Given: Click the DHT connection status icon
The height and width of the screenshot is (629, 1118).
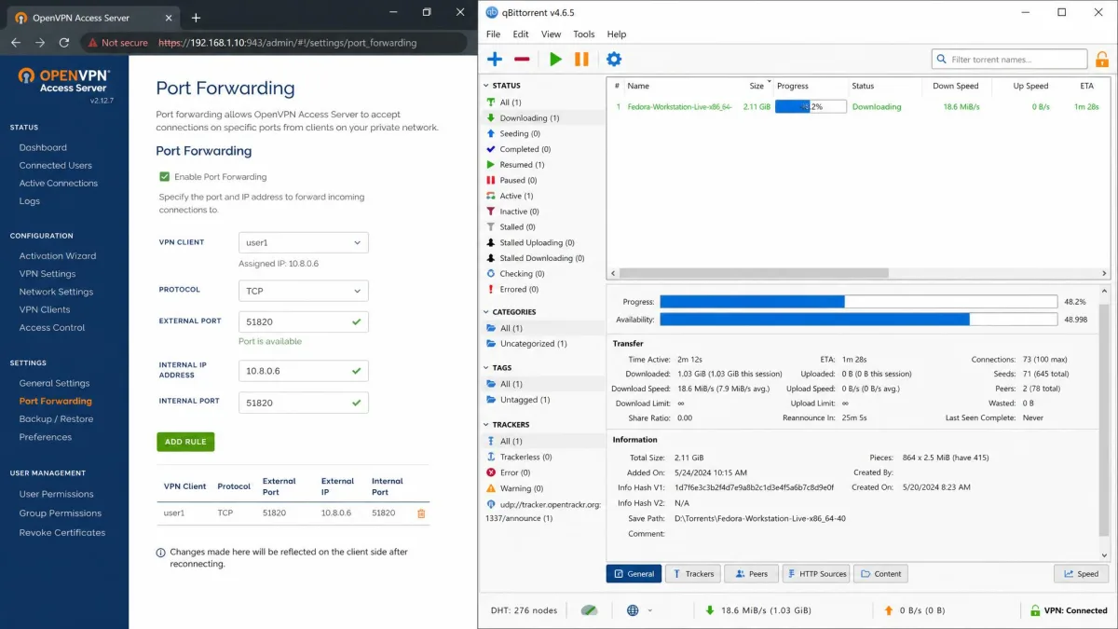Looking at the screenshot, I should (589, 610).
